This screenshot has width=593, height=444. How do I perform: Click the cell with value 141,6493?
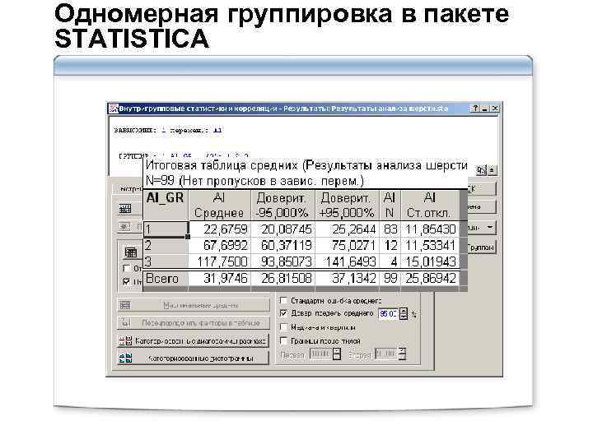point(348,261)
